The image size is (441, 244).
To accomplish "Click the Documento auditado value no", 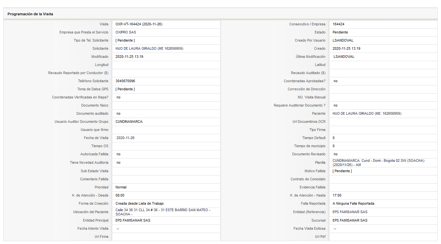I will [118, 114].
